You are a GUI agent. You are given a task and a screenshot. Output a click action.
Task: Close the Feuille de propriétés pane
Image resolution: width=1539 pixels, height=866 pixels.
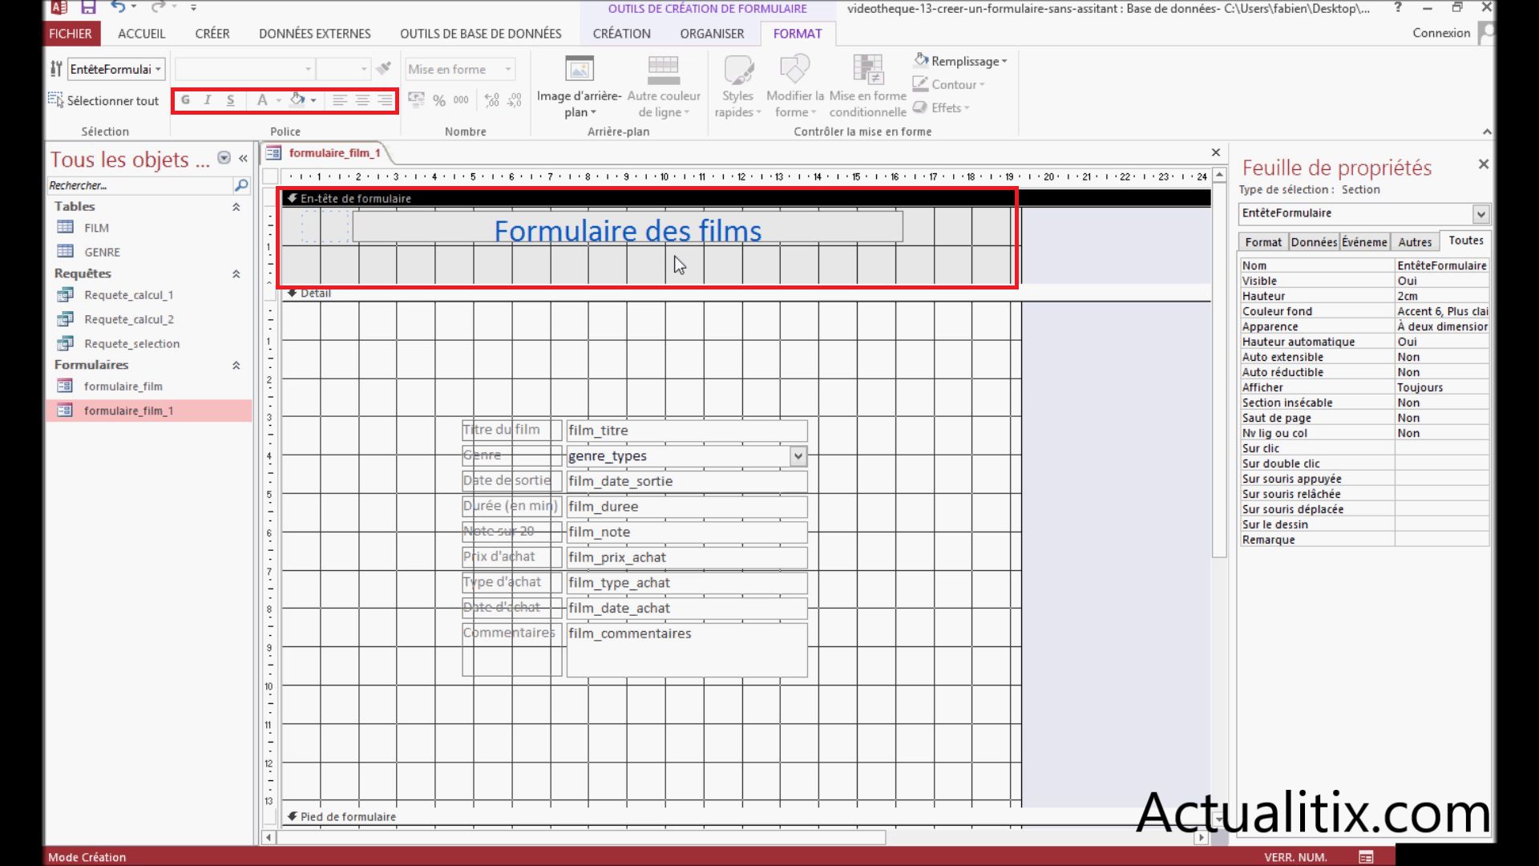1484,164
